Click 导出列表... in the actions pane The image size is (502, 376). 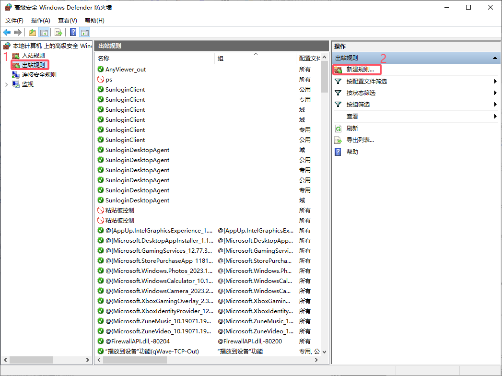point(360,140)
